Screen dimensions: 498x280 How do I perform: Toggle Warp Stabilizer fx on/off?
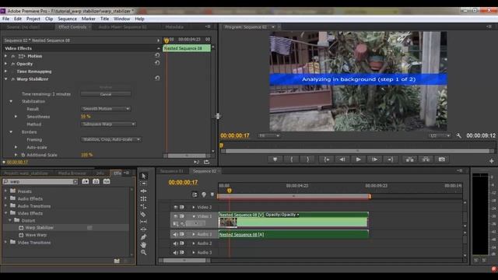(13, 79)
